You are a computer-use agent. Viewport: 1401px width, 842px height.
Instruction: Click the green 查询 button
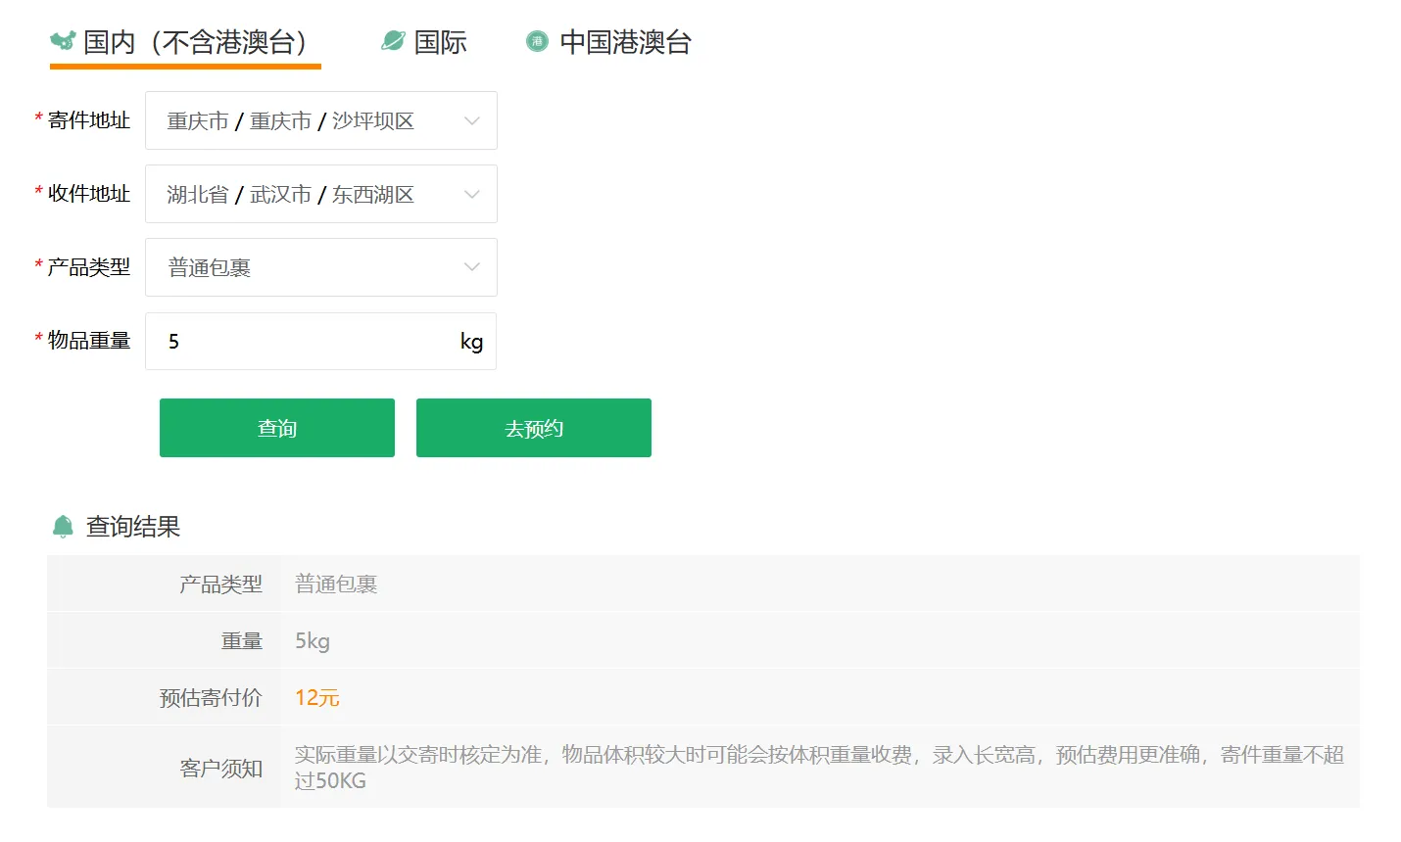coord(277,428)
